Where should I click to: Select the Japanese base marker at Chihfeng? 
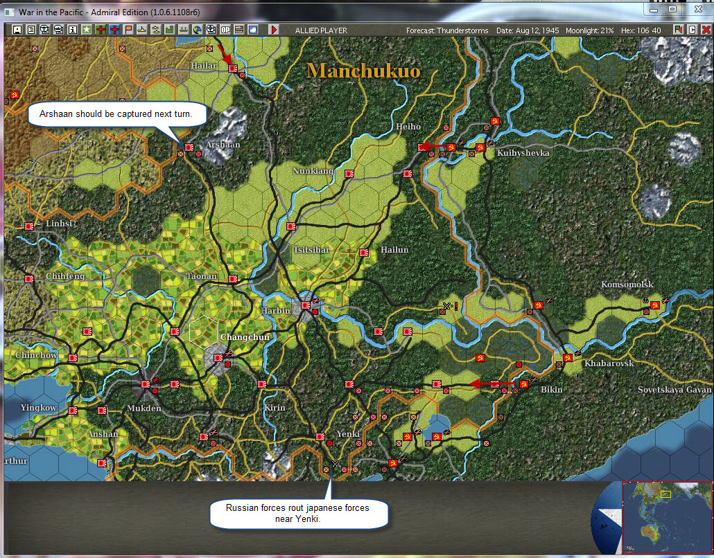[x=28, y=279]
